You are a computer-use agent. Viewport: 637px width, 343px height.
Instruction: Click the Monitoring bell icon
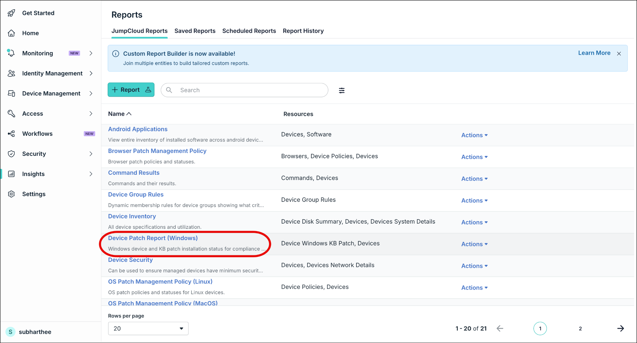pyautogui.click(x=11, y=53)
